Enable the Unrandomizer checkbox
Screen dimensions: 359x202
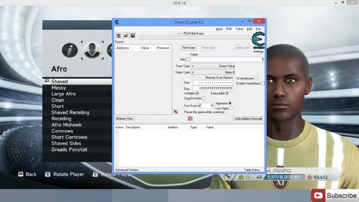coord(256,79)
